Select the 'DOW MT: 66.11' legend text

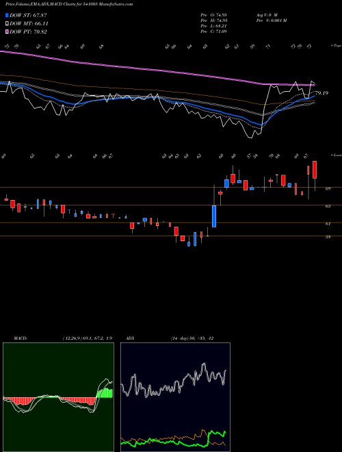click(x=29, y=24)
